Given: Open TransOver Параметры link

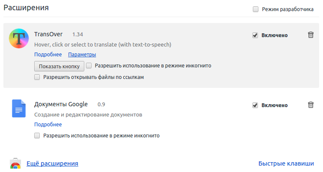Looking at the screenshot, I should [82, 55].
